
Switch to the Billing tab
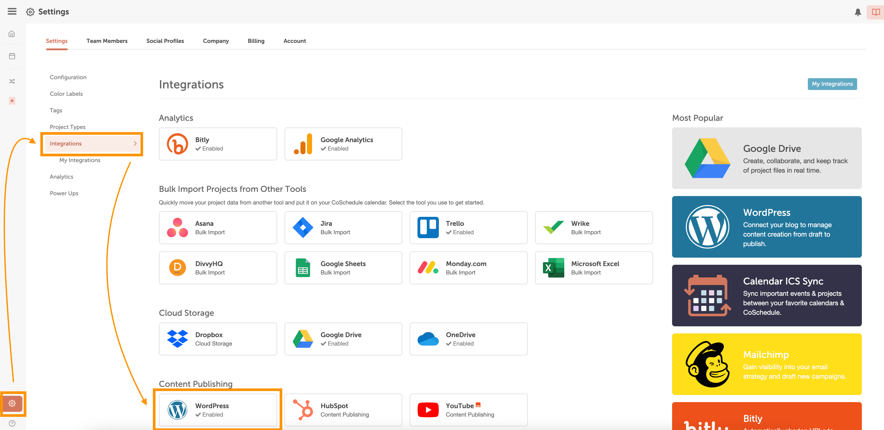click(x=256, y=41)
